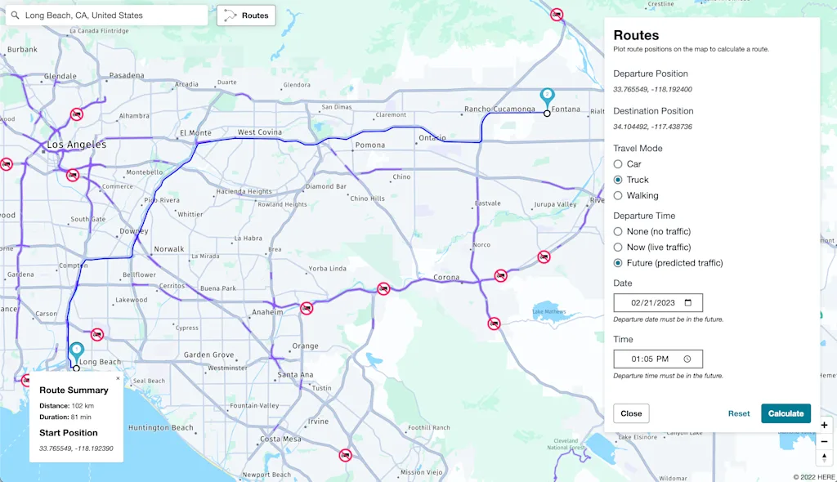The image size is (837, 482).
Task: Click the magnifier icon in the search bar
Action: pyautogui.click(x=15, y=15)
